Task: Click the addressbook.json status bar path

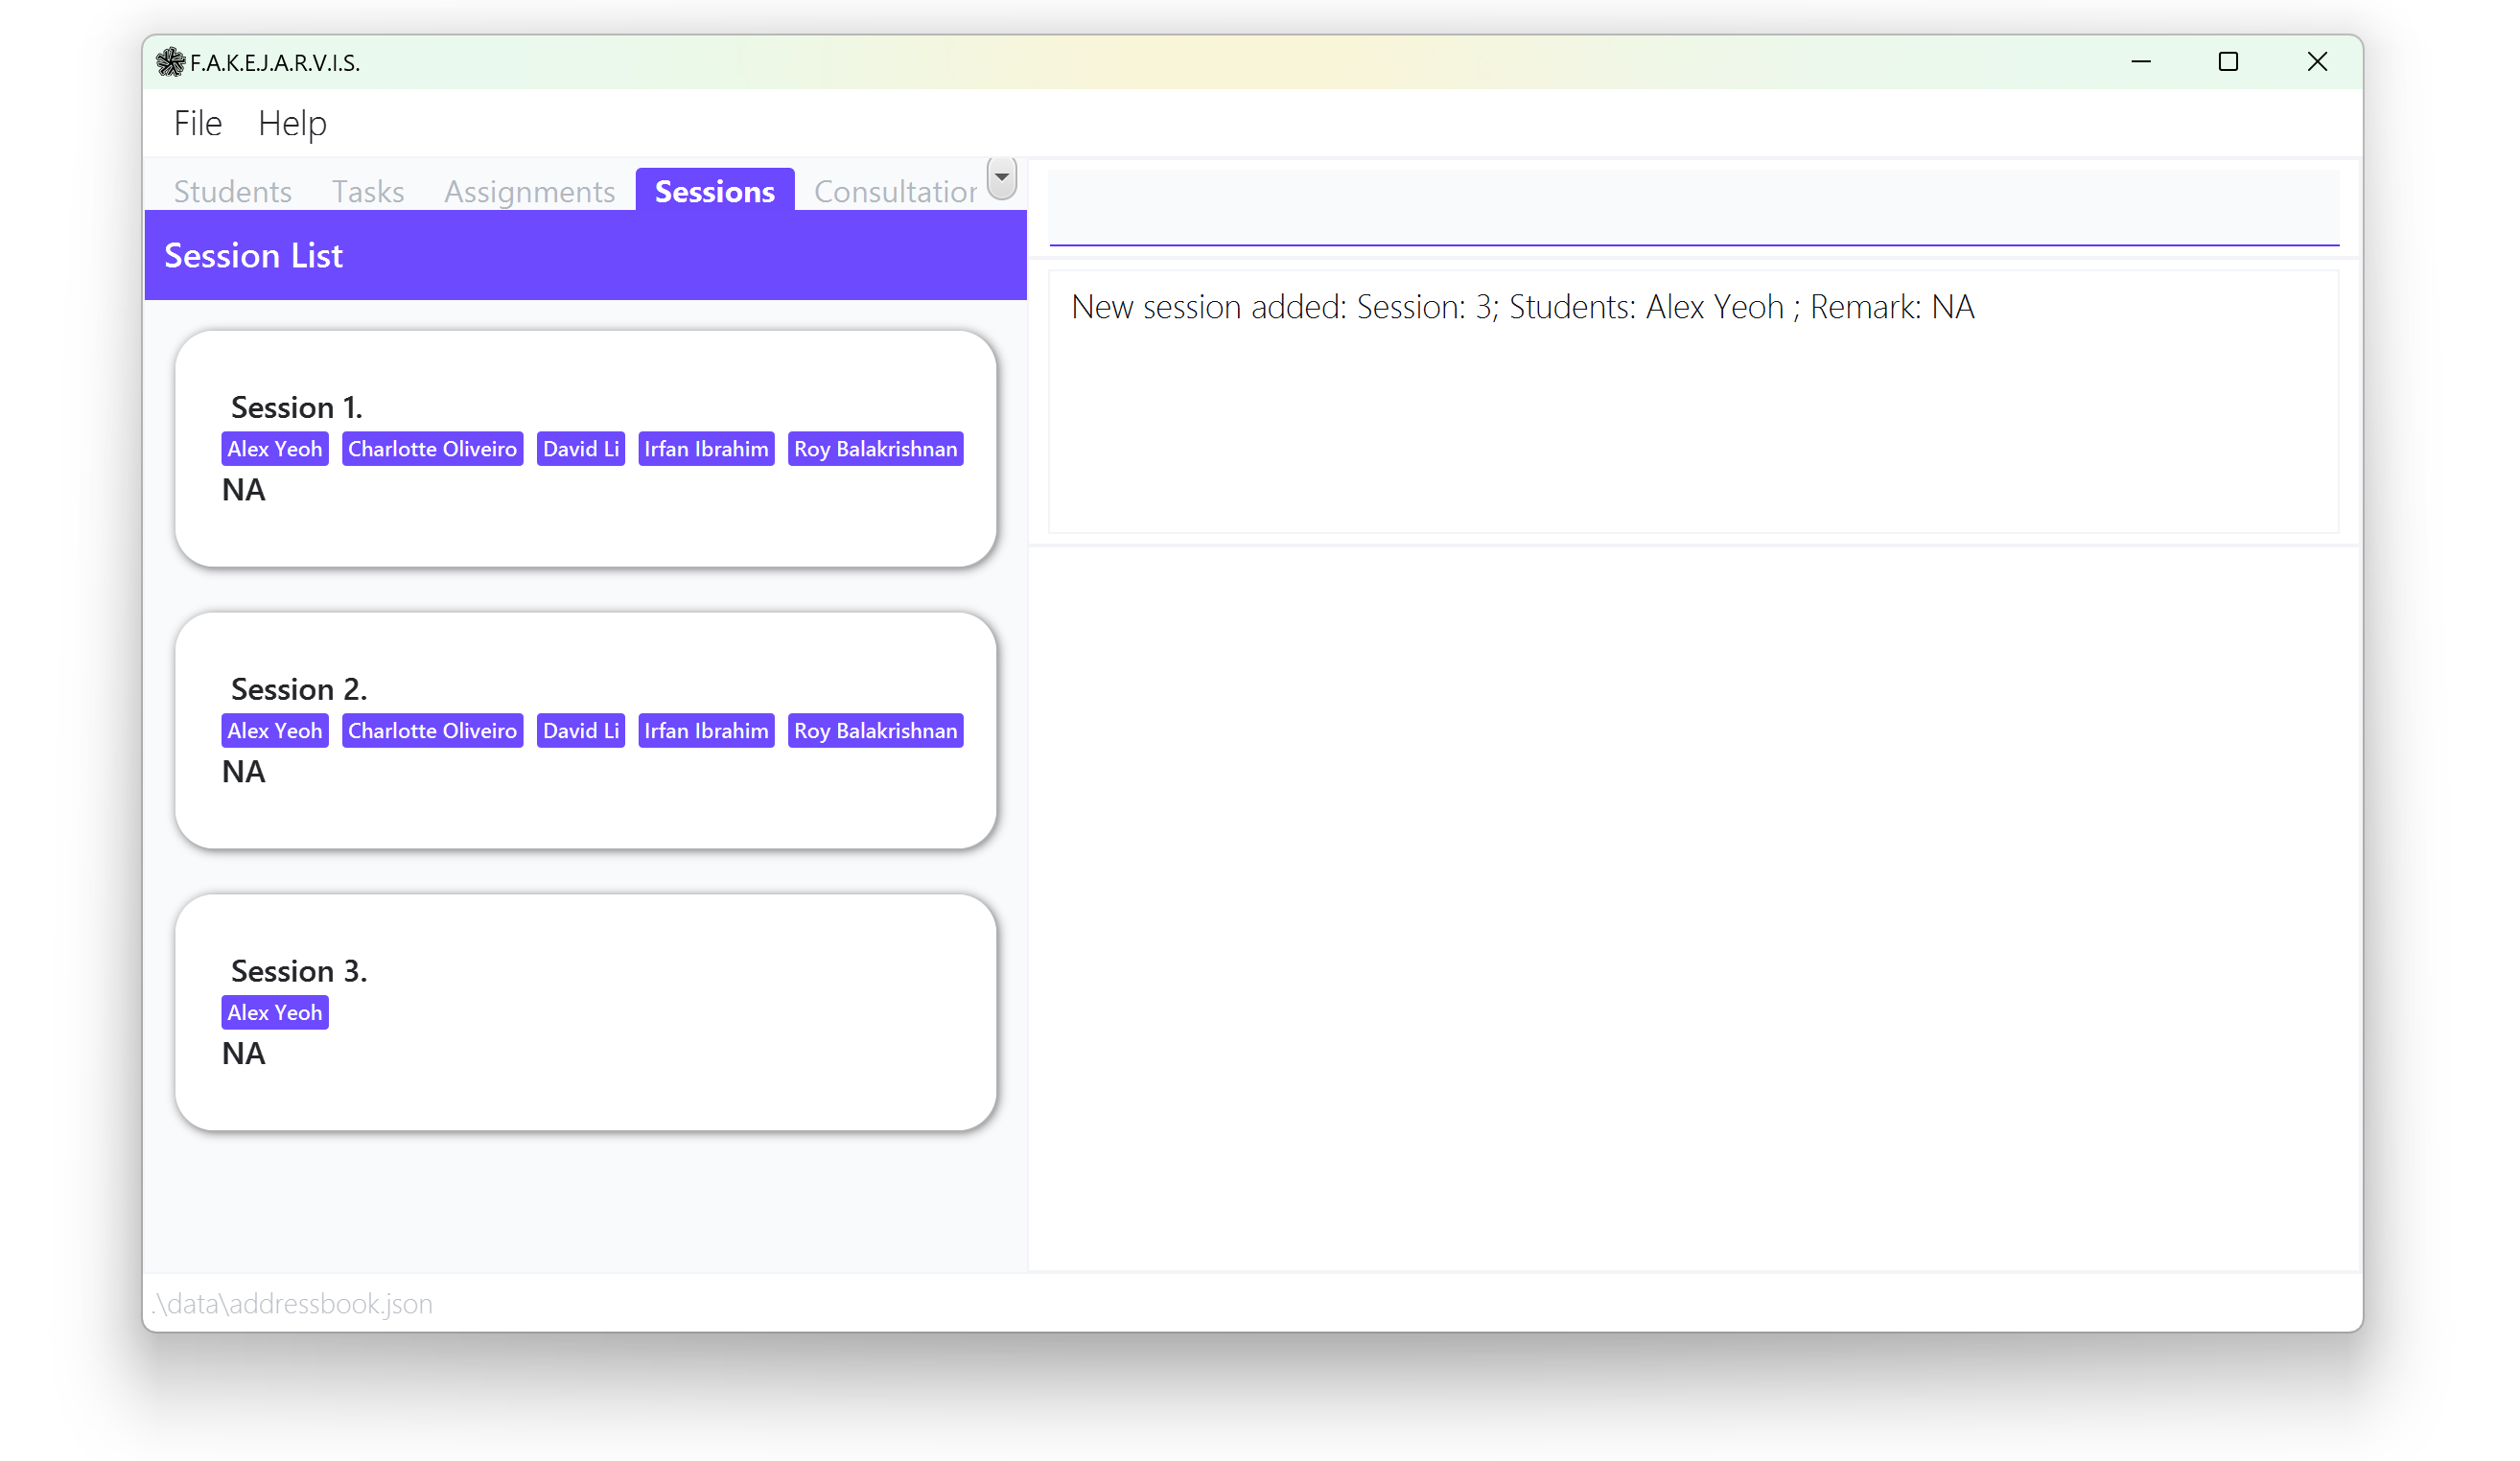Action: tap(293, 1304)
